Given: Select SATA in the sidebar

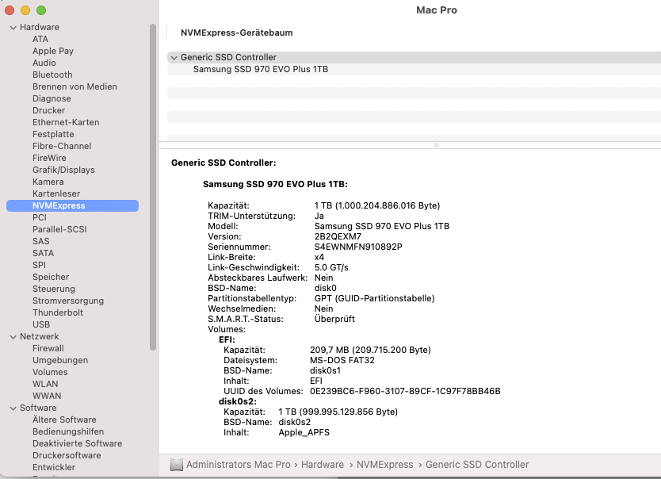Looking at the screenshot, I should tap(43, 253).
